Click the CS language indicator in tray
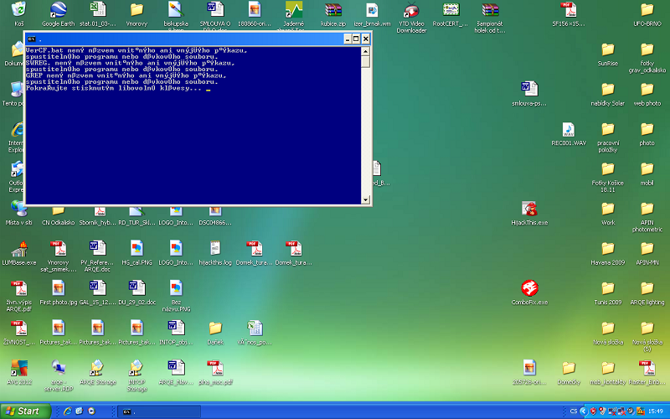Viewport: 670px width, 419px height. pos(573,411)
